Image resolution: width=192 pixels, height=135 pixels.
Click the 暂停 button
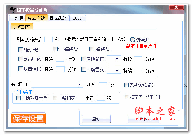pyautogui.click(x=144, y=119)
